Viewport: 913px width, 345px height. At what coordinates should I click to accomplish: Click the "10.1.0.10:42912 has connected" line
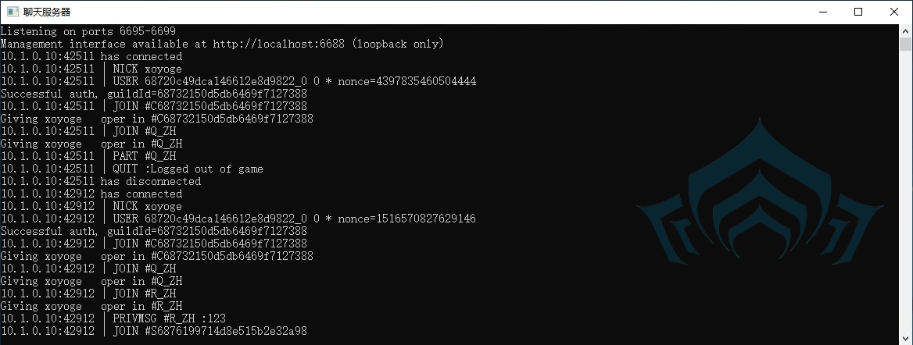pyautogui.click(x=91, y=194)
